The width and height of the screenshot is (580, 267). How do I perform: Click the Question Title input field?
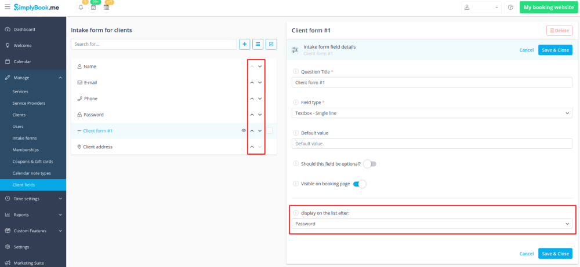coord(432,83)
